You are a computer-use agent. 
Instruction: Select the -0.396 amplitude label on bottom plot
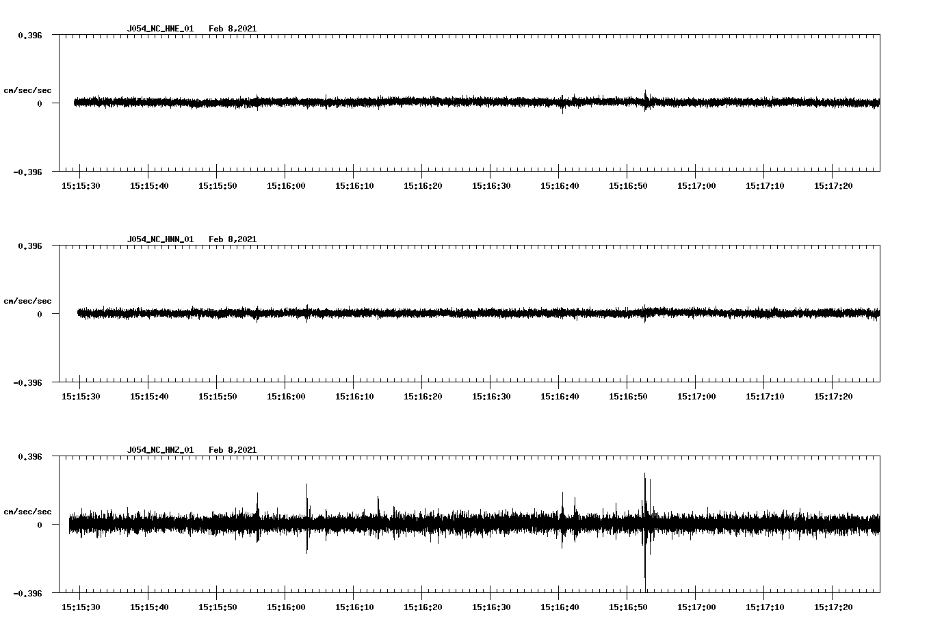click(27, 594)
